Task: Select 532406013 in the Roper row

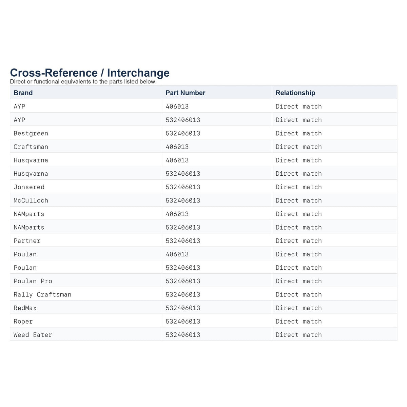Action: pyautogui.click(x=183, y=322)
